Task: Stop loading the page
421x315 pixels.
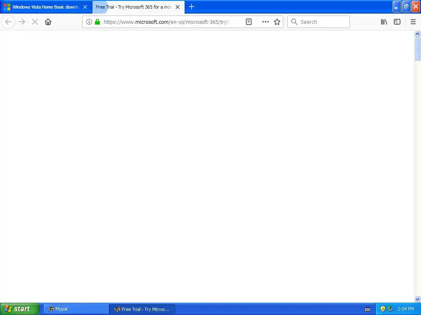Action: (35, 22)
